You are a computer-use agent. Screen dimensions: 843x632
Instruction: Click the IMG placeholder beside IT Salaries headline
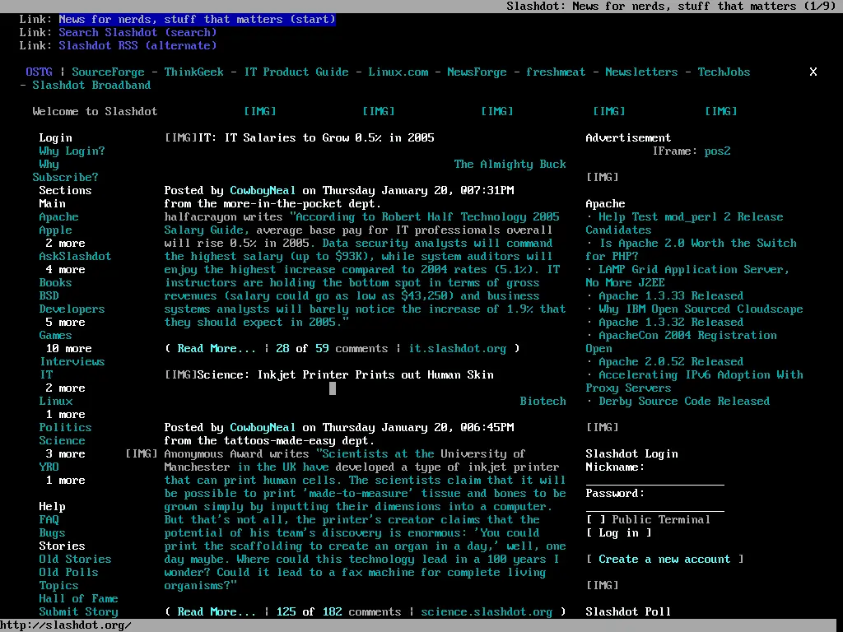point(180,137)
